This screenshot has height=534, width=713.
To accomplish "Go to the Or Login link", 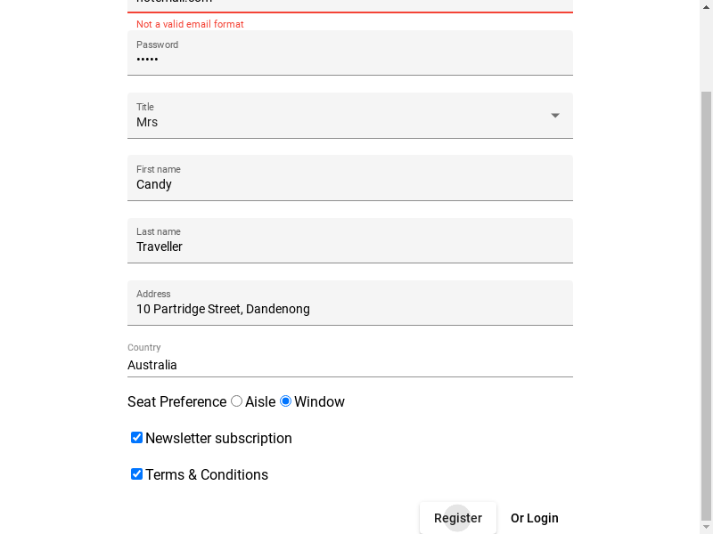I will 534,518.
